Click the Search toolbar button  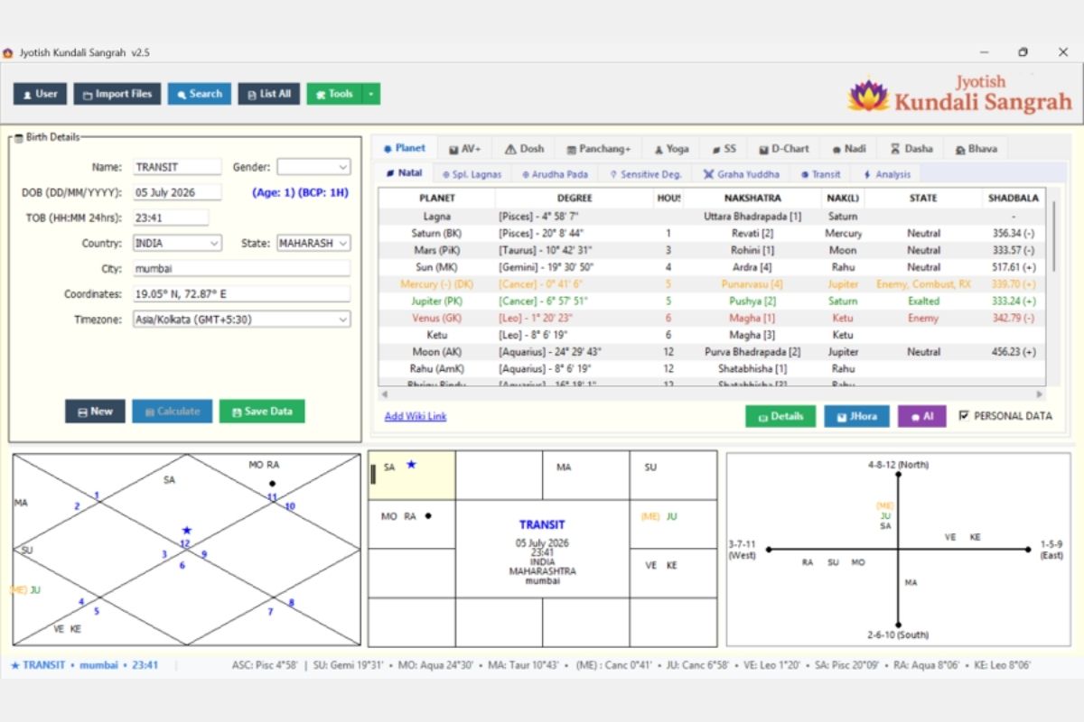point(199,94)
